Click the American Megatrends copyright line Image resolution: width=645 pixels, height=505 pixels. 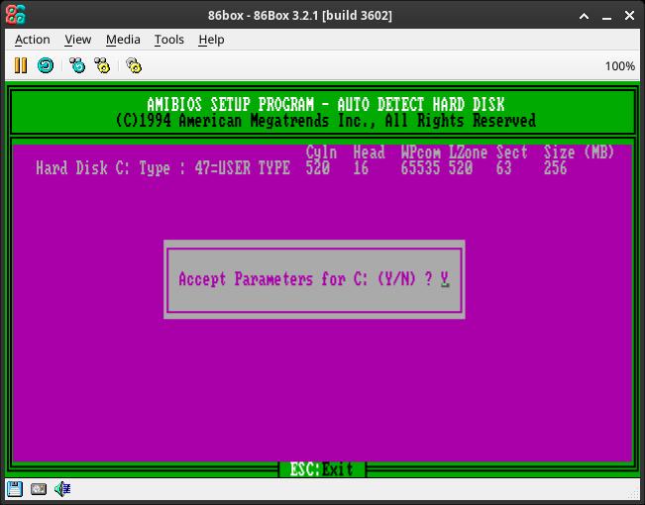[326, 121]
